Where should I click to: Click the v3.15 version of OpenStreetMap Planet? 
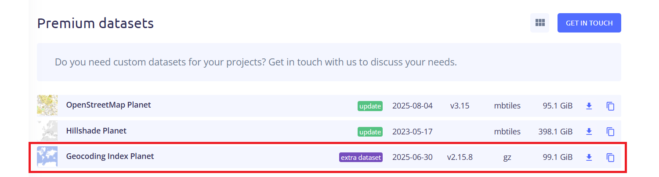pyautogui.click(x=460, y=106)
